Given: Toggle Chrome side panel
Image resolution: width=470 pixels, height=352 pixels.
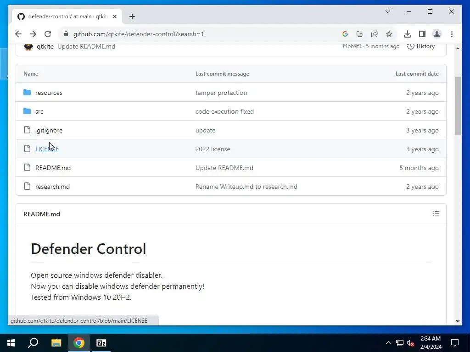Looking at the screenshot, I should (x=422, y=34).
